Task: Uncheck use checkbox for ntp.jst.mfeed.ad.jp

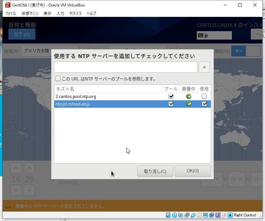Action: 204,104
